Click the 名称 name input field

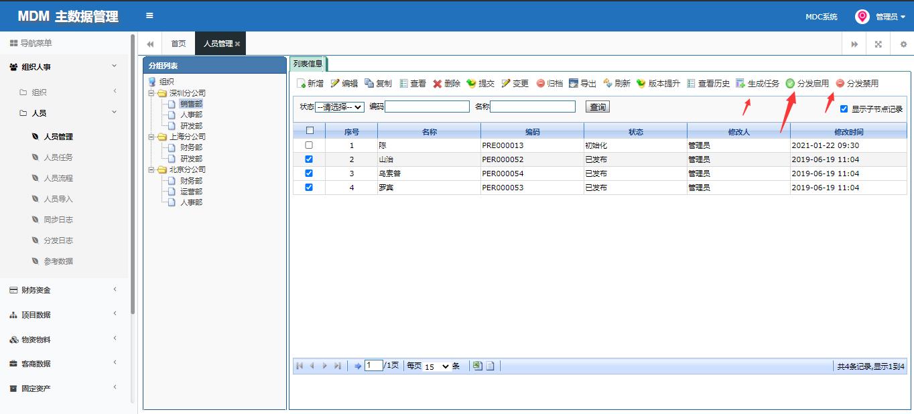click(533, 107)
